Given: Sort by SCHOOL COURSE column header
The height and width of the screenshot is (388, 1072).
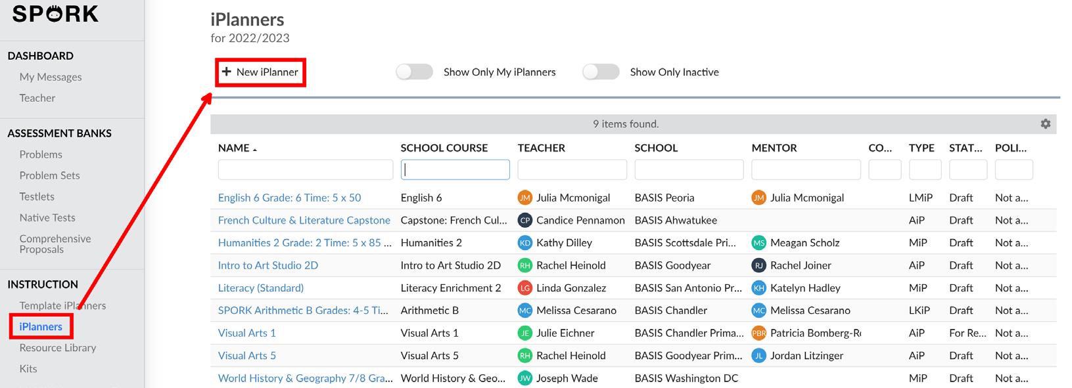Looking at the screenshot, I should (444, 148).
